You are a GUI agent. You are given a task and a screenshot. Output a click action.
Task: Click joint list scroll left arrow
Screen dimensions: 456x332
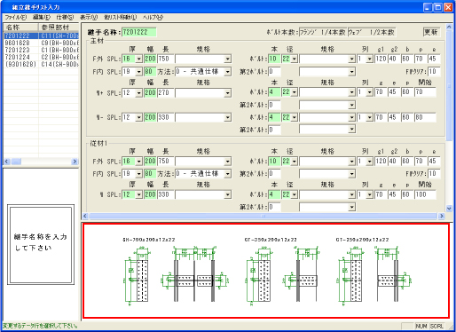tap(7, 162)
